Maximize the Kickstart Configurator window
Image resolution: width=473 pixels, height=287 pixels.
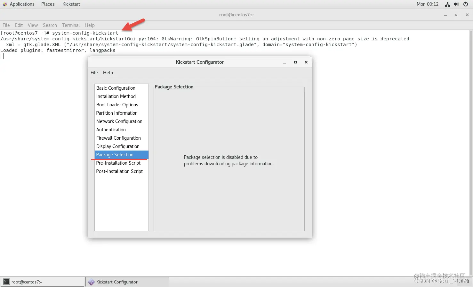click(295, 62)
